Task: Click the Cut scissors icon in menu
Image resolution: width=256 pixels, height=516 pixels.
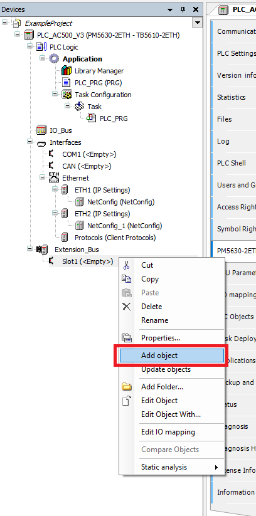Action: [127, 265]
